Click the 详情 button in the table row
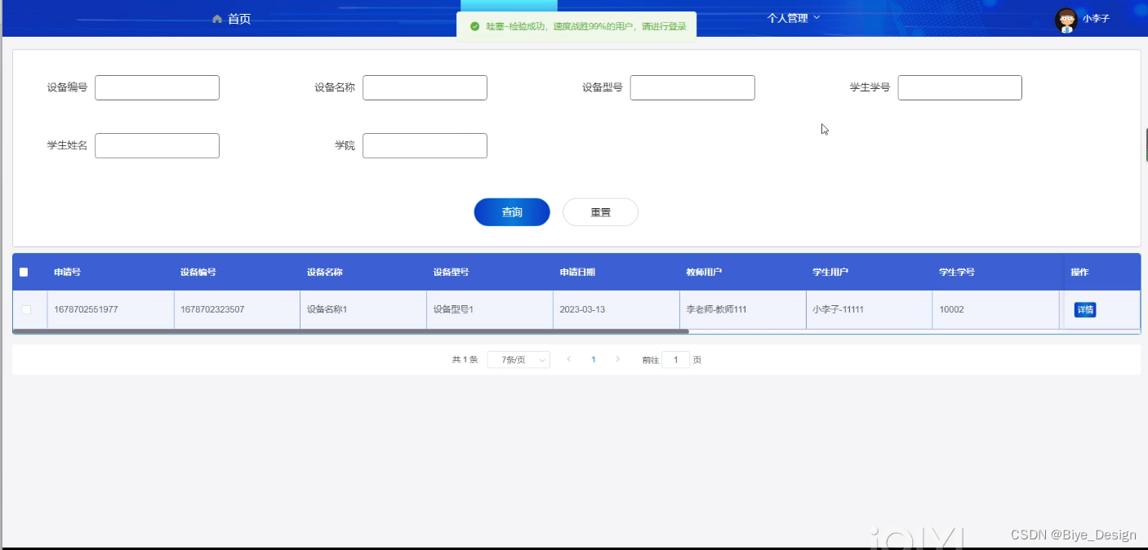 pos(1085,309)
